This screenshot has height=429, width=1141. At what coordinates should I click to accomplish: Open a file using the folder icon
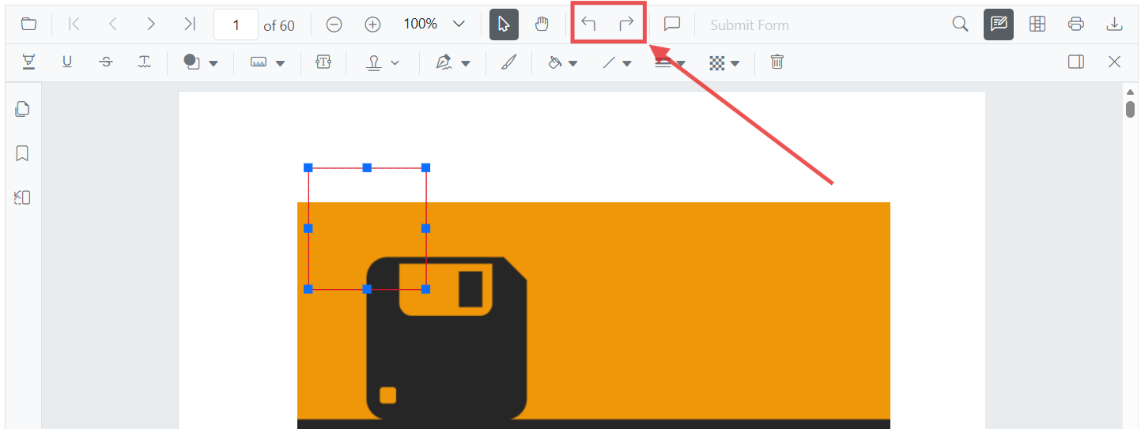click(x=28, y=24)
